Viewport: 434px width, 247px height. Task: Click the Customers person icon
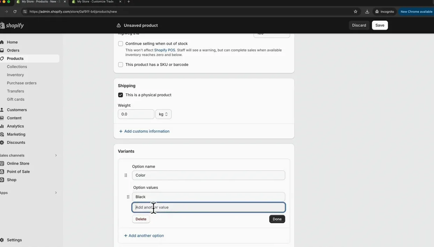point(2,110)
